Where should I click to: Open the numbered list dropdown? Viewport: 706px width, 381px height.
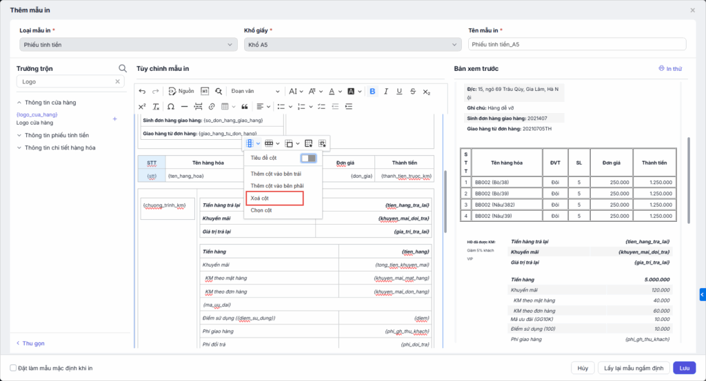click(x=305, y=107)
